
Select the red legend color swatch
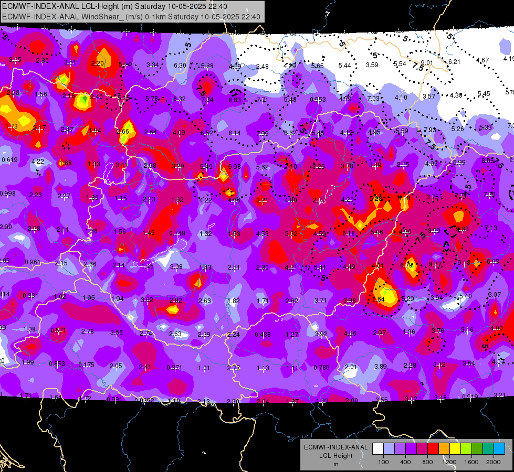pos(433,449)
